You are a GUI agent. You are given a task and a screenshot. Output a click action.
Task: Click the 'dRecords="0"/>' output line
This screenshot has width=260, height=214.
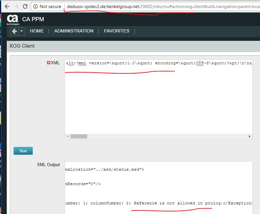point(83,184)
